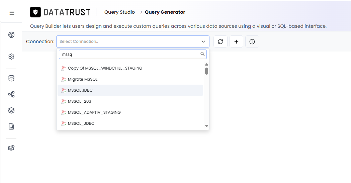Click the Copy Of MSSQL_WINDCHILL_STAGING database icon
351x183 pixels.
point(63,68)
